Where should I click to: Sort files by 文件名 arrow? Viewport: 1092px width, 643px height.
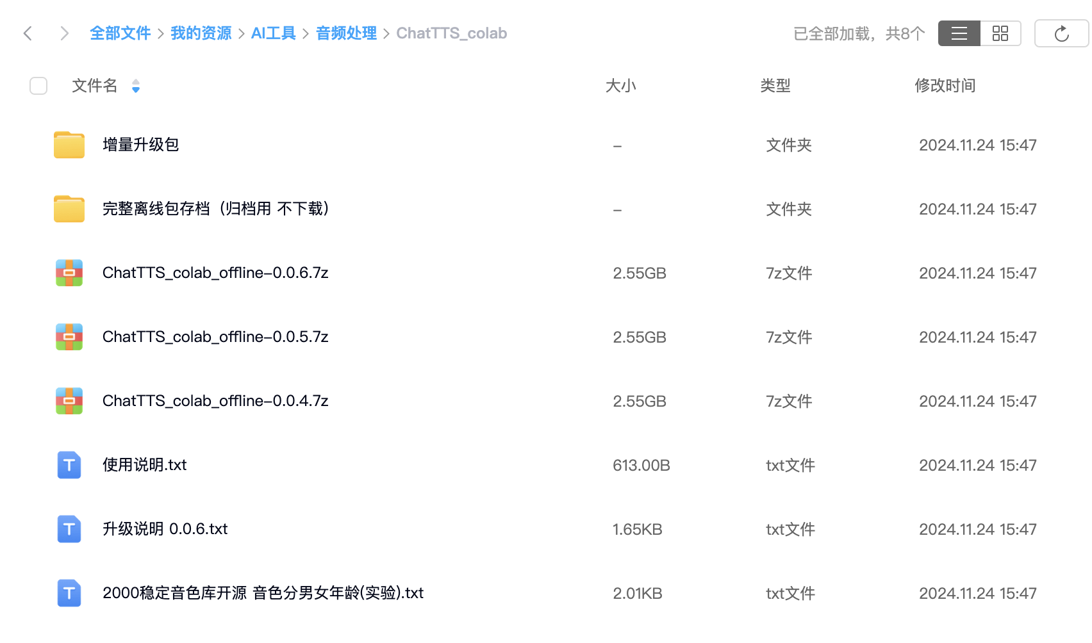click(136, 86)
